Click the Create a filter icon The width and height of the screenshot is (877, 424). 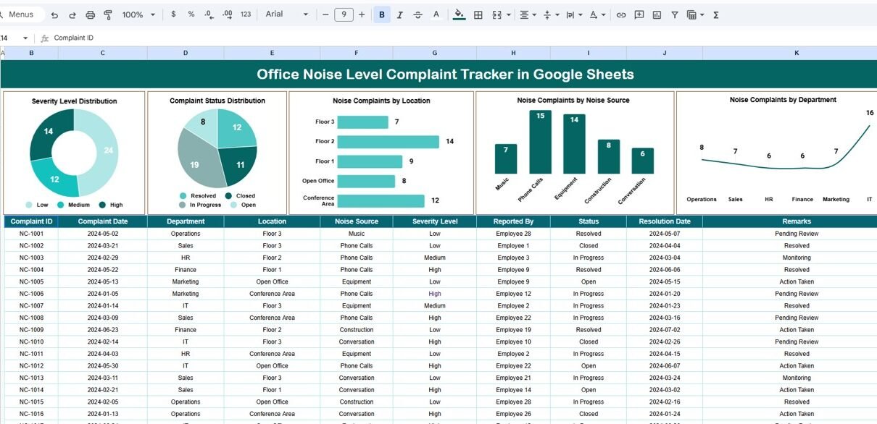[x=675, y=14]
